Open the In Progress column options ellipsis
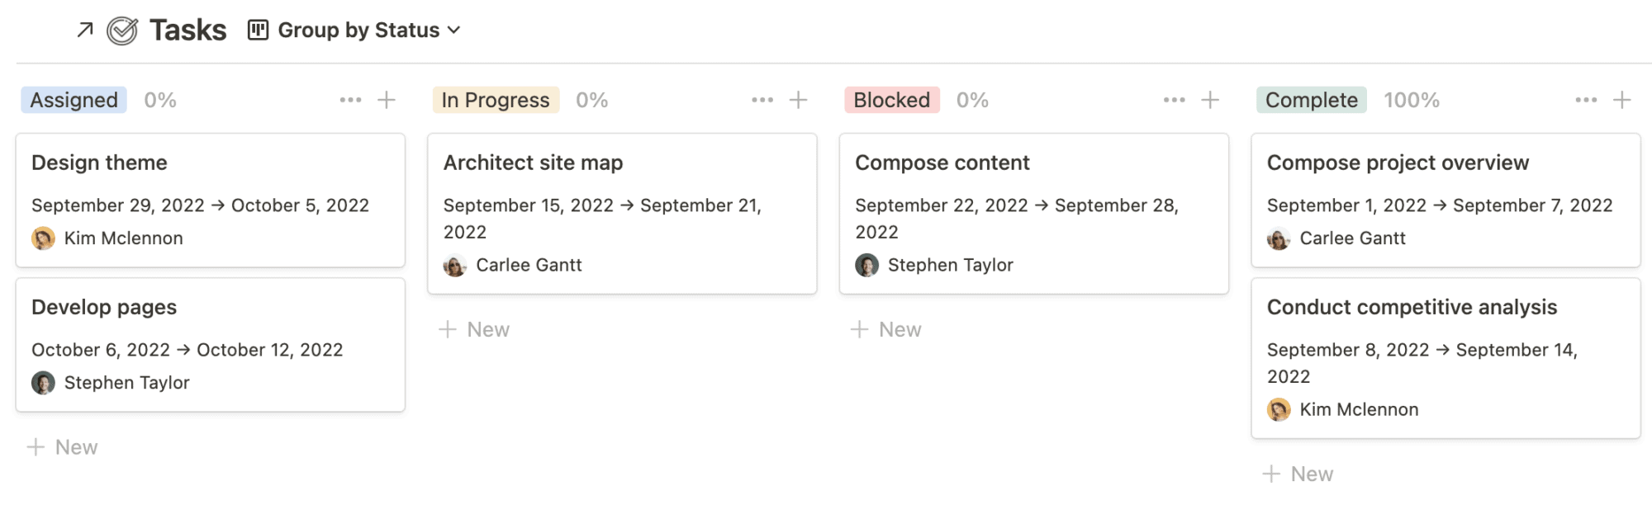Viewport: 1652px width, 505px height. point(762,100)
